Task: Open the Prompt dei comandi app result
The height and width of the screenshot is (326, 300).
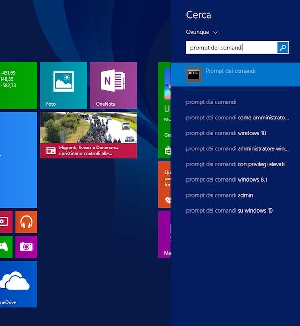Action: point(231,71)
